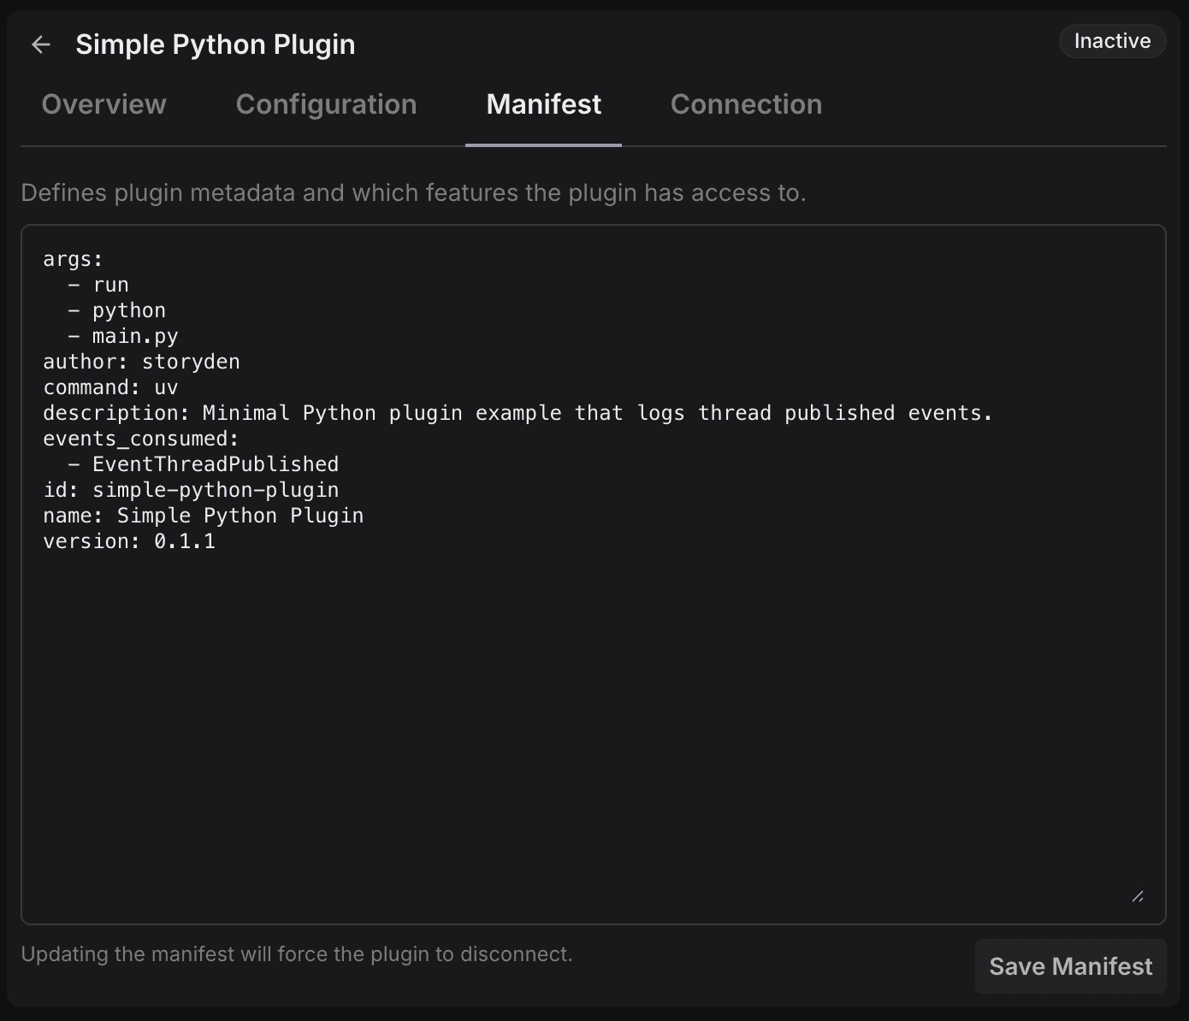This screenshot has width=1189, height=1021.
Task: Click the Inactive status badge
Action: (1111, 41)
